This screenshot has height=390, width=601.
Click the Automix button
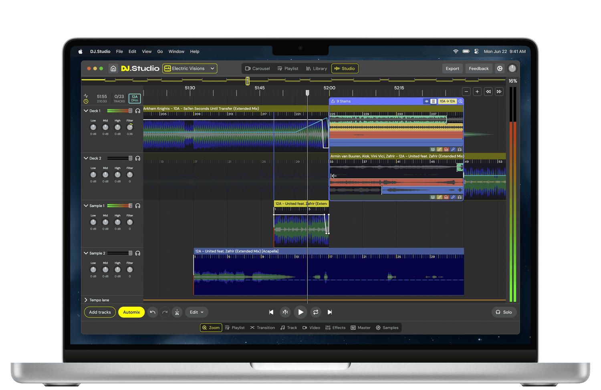point(131,312)
